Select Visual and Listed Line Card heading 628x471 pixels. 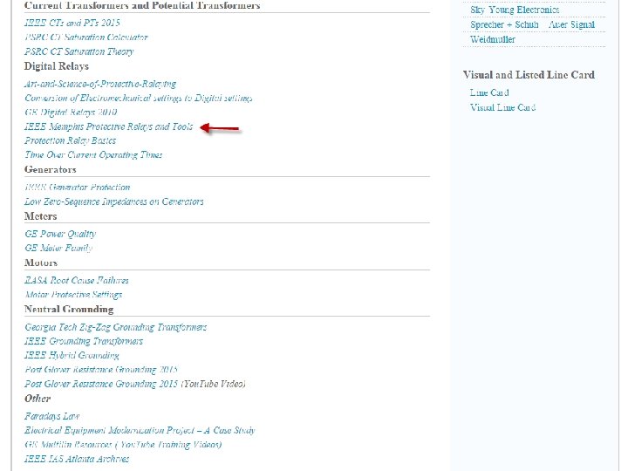(x=529, y=75)
